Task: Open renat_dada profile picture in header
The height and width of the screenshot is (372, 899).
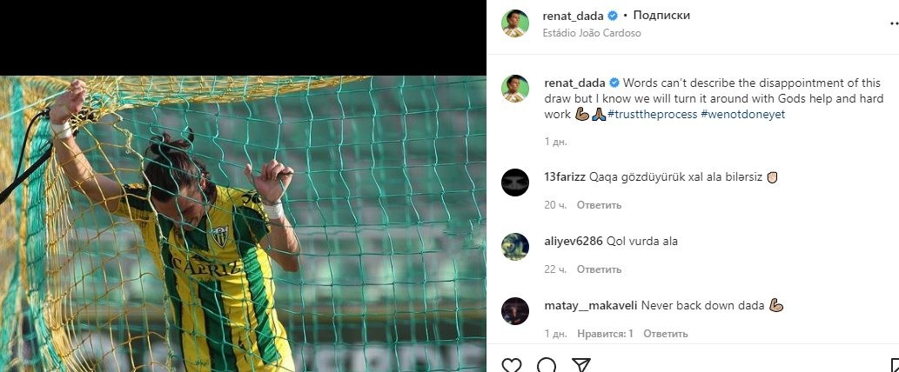Action: [x=515, y=23]
